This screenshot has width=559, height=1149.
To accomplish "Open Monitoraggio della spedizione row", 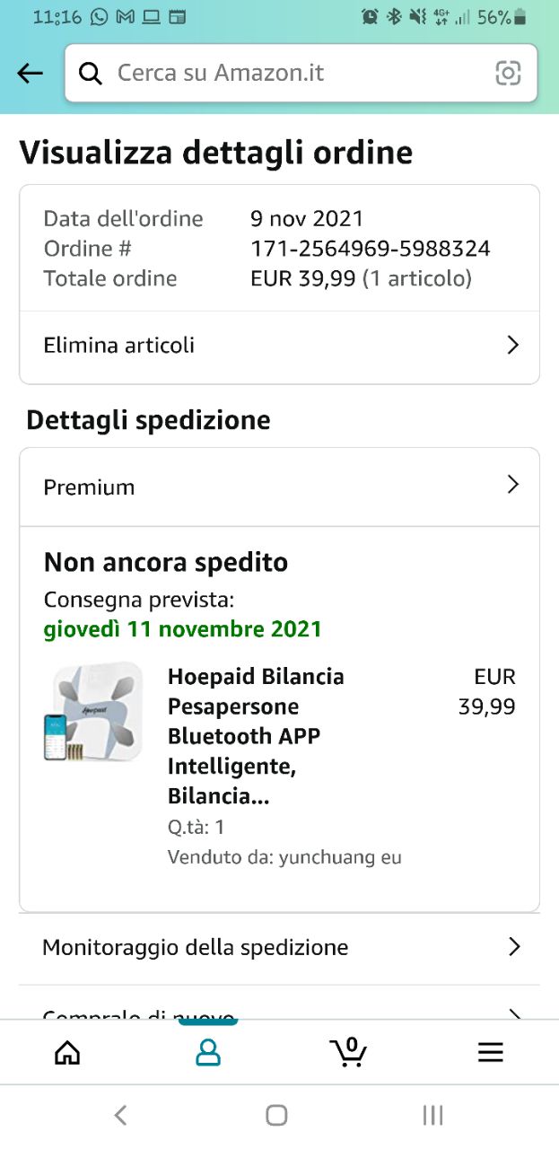I will [196, 947].
